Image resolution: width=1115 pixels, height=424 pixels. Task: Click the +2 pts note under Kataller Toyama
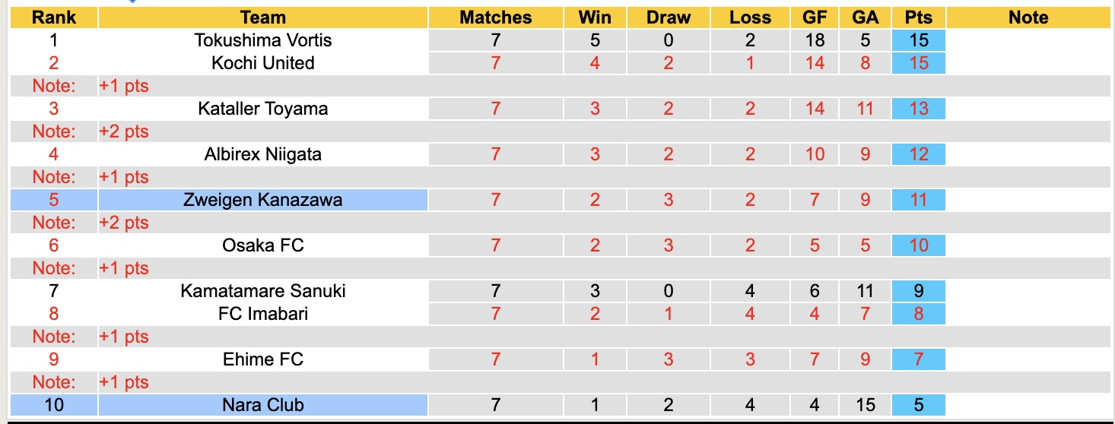coord(124,131)
